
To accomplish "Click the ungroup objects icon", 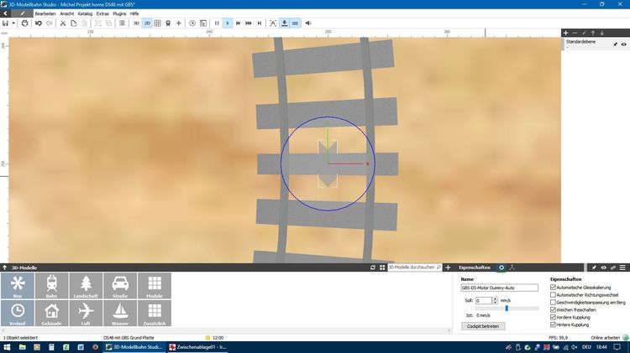I will [x=108, y=23].
